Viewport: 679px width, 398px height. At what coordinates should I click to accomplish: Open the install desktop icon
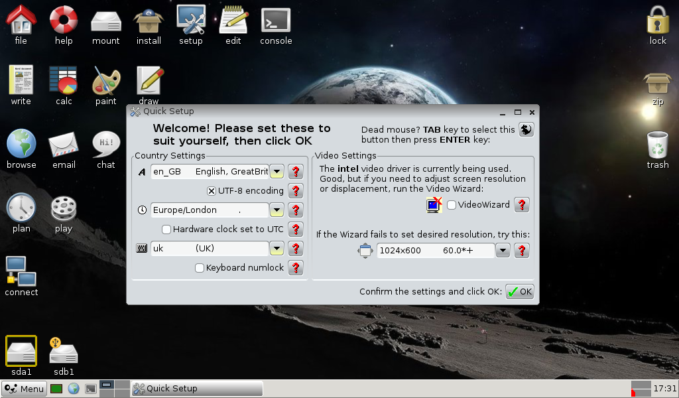click(x=149, y=21)
